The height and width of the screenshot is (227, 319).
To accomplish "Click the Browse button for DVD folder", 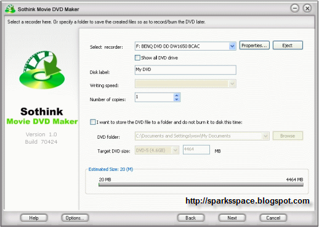I will (x=288, y=136).
